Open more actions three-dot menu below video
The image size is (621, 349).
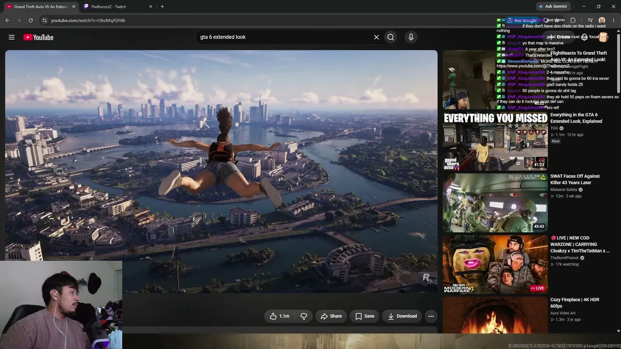[431, 316]
